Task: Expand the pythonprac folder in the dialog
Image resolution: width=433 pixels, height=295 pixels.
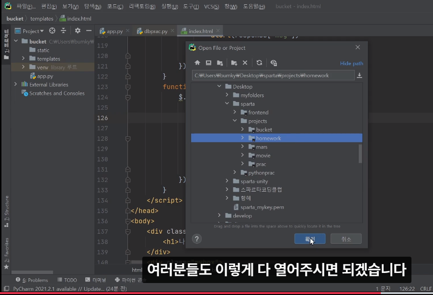Action: [235, 172]
